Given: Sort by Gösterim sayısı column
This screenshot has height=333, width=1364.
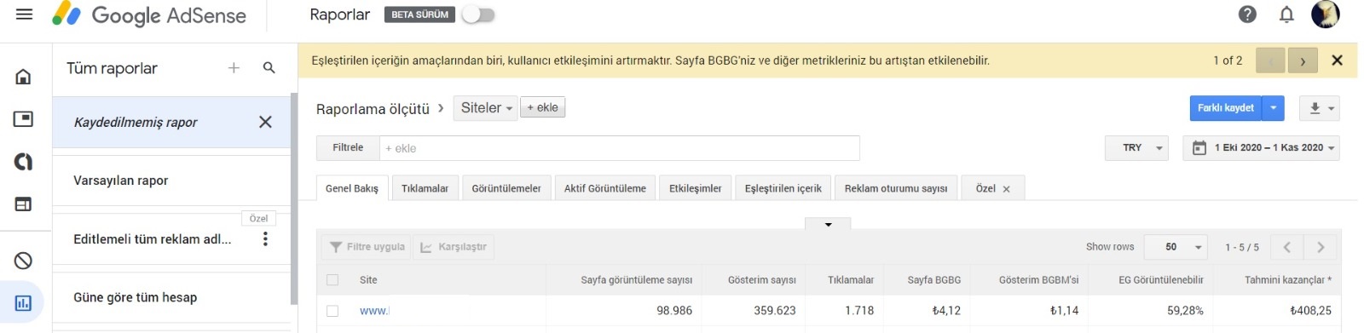Looking at the screenshot, I should point(761,279).
